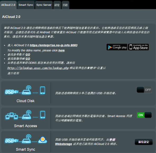
Task: Disable the Smart Access ON switch
Action: click(144, 115)
